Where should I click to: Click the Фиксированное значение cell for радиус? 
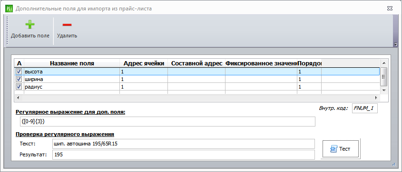[x=261, y=87]
